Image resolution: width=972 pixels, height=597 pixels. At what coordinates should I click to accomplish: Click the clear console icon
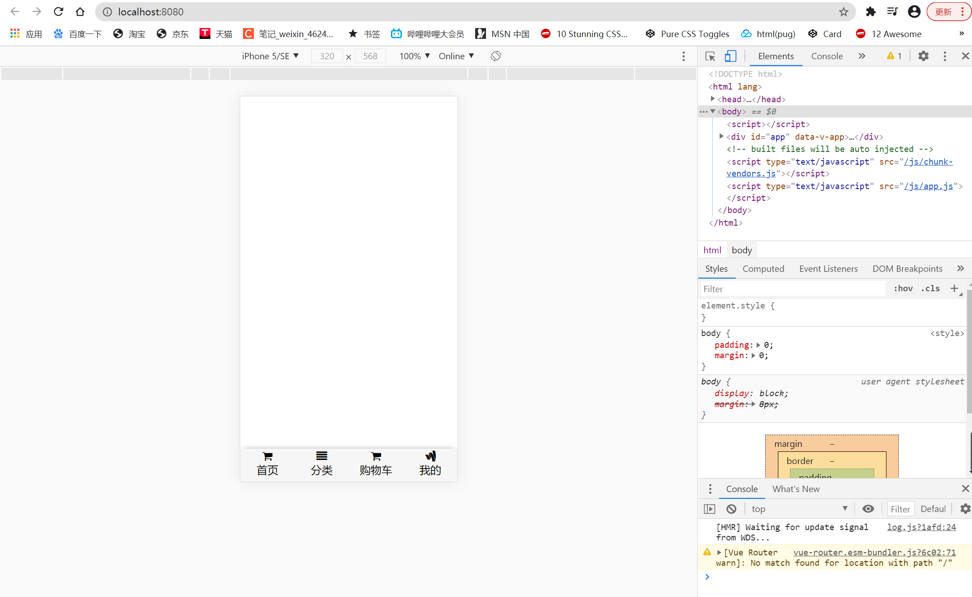tap(731, 509)
